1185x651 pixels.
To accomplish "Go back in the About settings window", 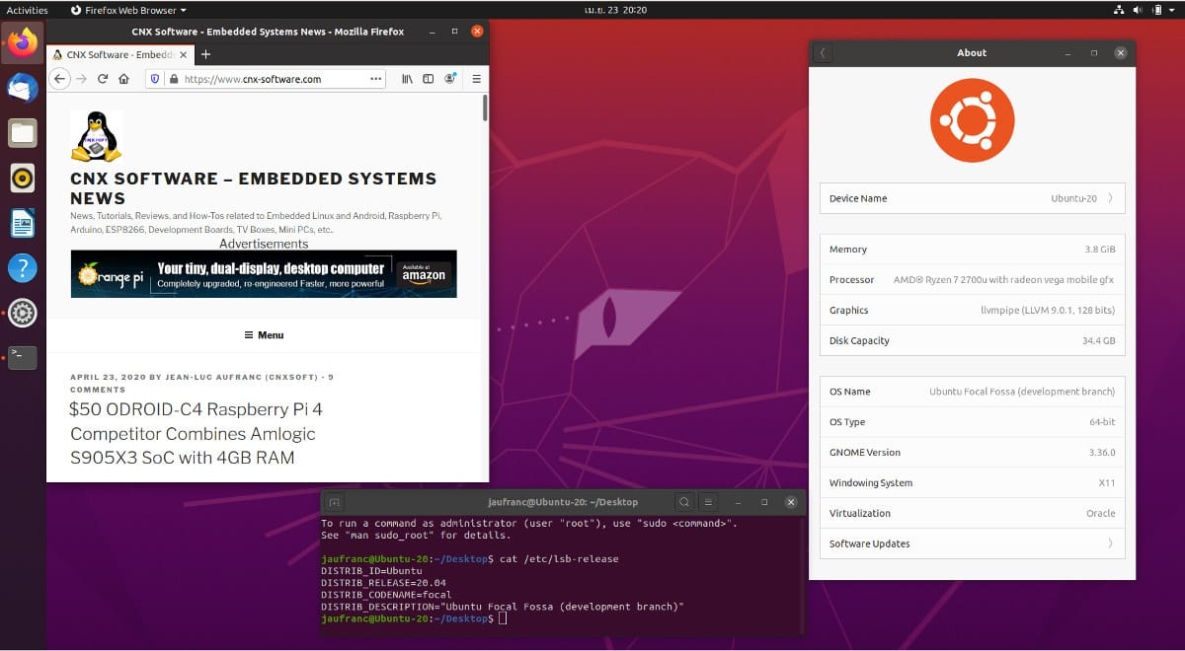I will pos(824,53).
